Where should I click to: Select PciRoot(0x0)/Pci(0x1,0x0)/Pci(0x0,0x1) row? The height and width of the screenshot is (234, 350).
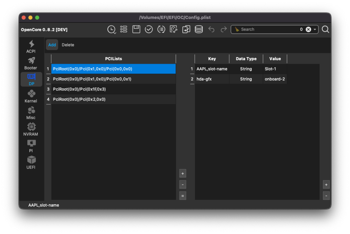pos(113,79)
